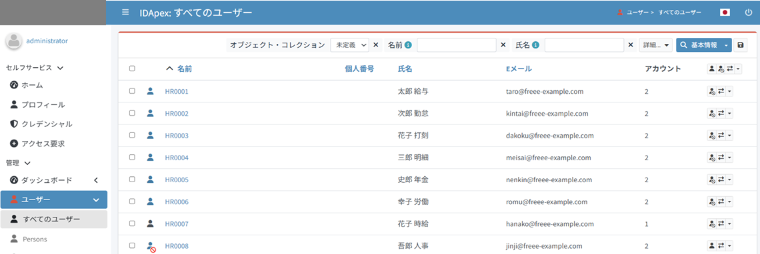Image resolution: width=760 pixels, height=254 pixels.
Task: Click enable-user icon in HR0008 row
Action: (x=712, y=246)
